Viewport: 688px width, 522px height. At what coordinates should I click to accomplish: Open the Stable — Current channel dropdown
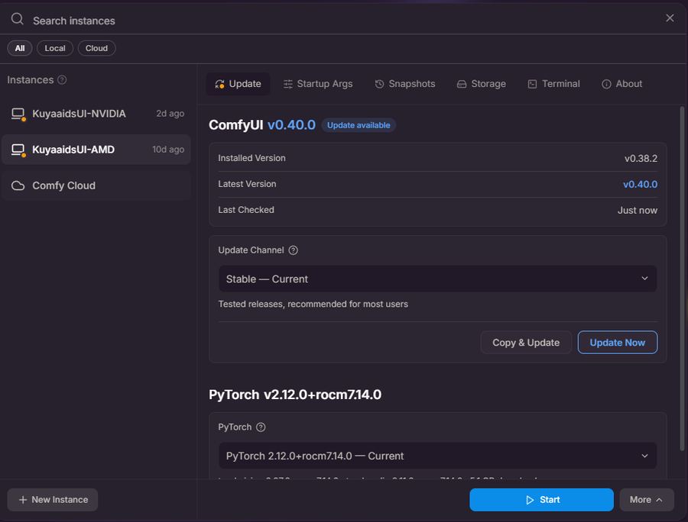(x=438, y=279)
